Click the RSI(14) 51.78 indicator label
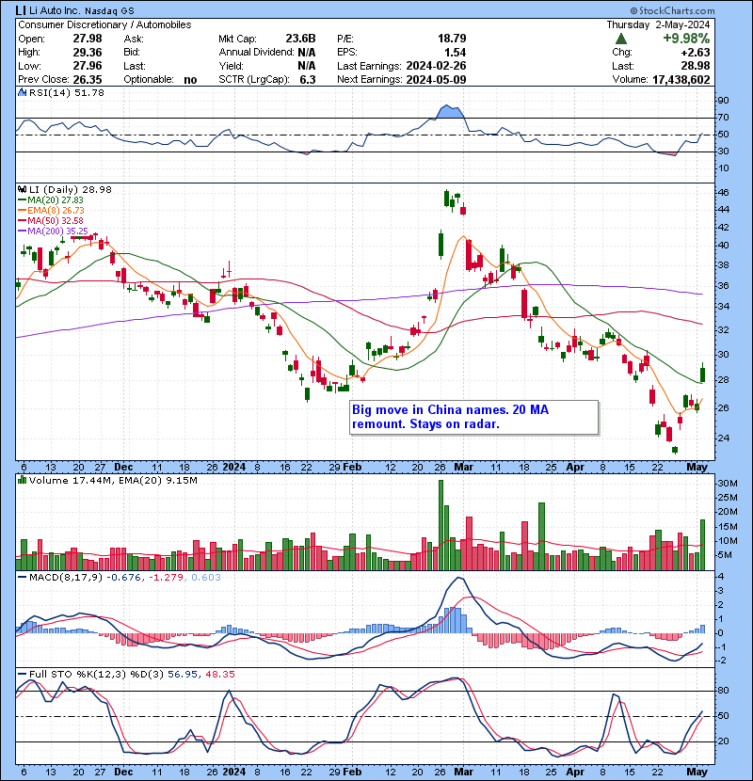The height and width of the screenshot is (781, 753). coord(67,92)
